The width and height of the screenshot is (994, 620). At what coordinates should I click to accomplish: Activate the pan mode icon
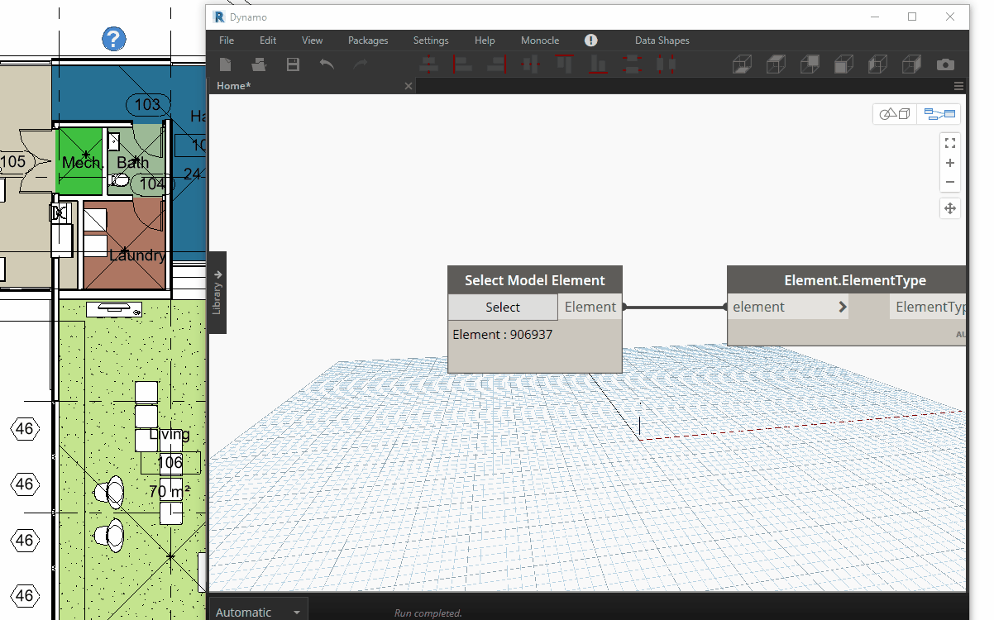tap(950, 208)
